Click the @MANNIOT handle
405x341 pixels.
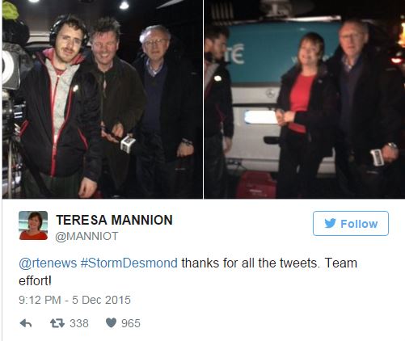point(86,236)
